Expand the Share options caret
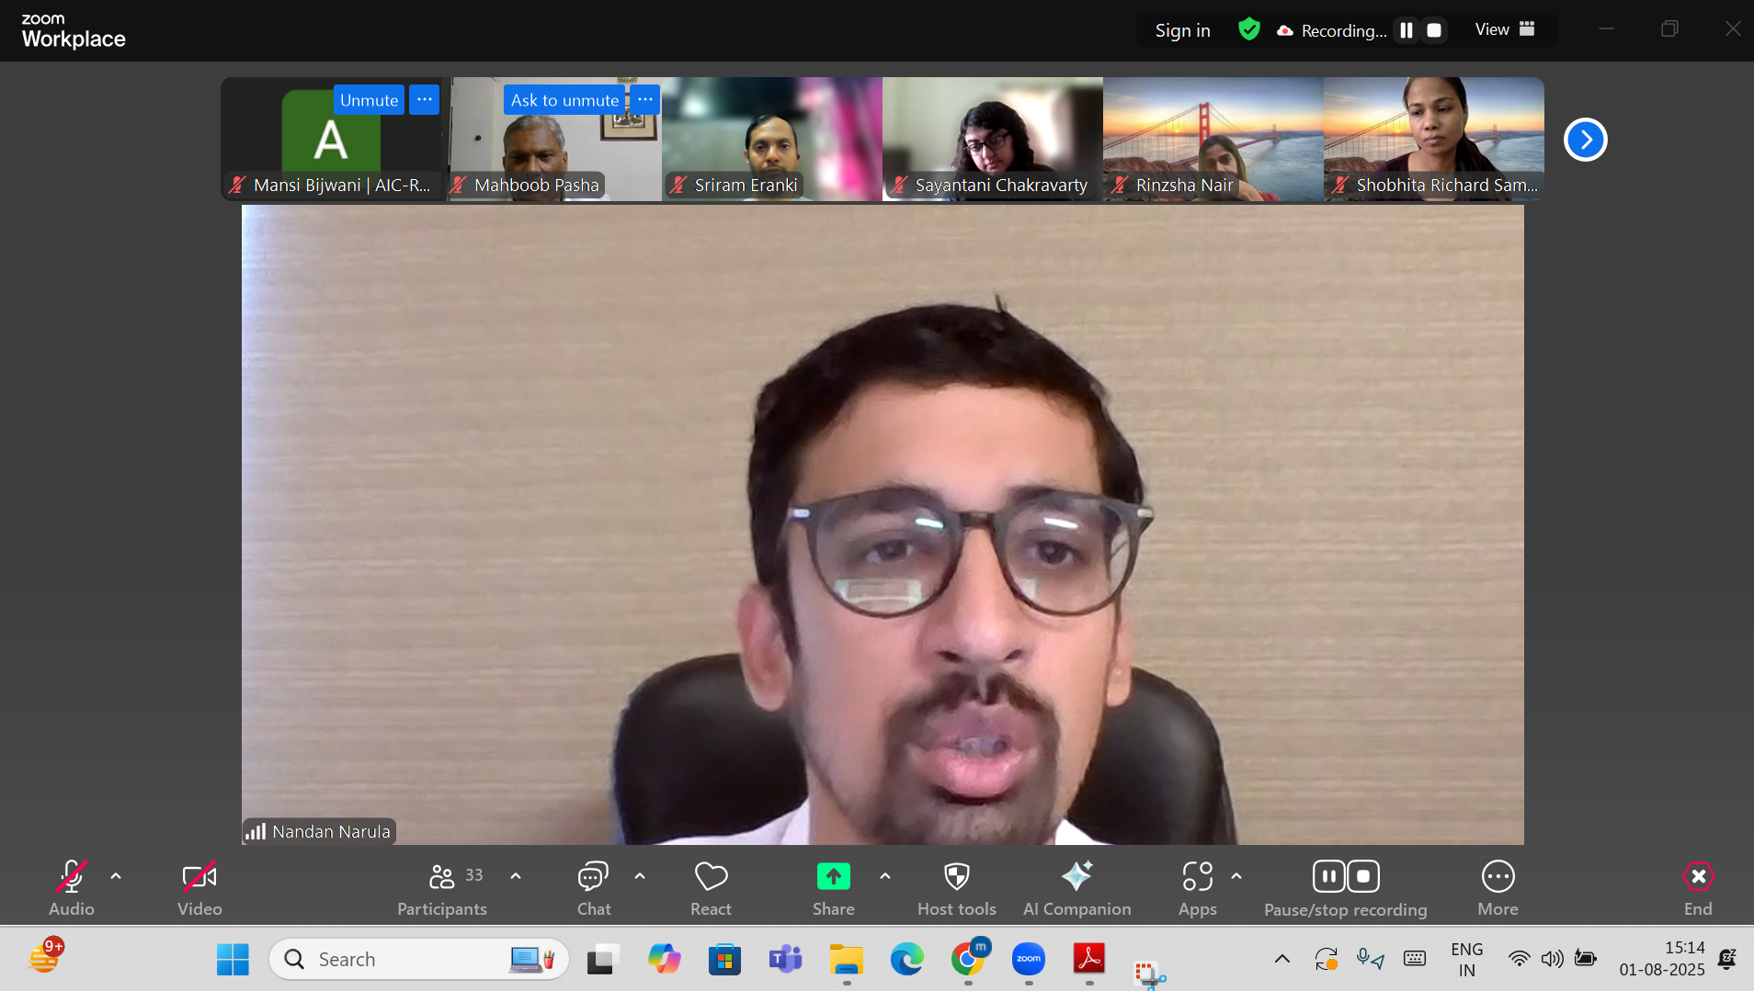 click(885, 876)
